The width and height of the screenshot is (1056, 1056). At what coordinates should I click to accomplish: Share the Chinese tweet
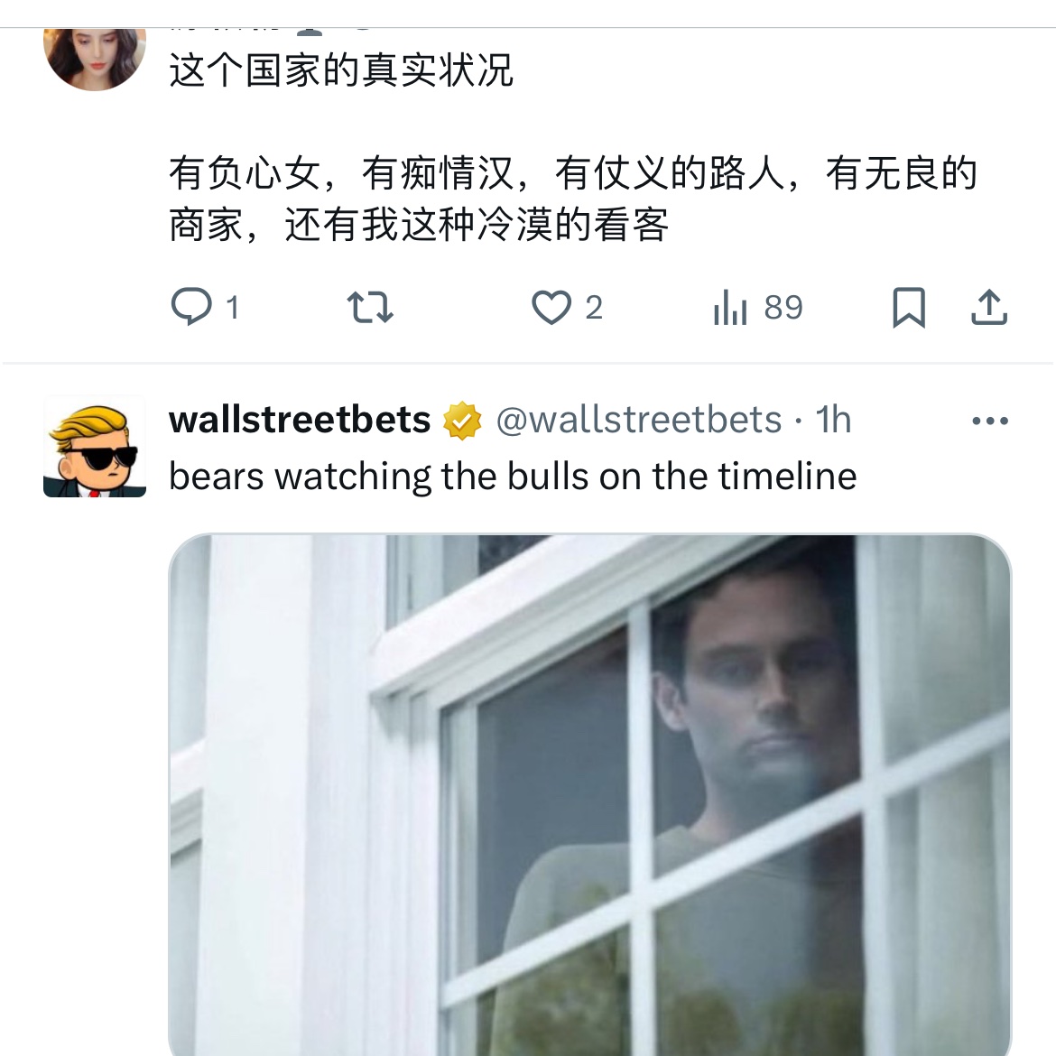point(988,307)
